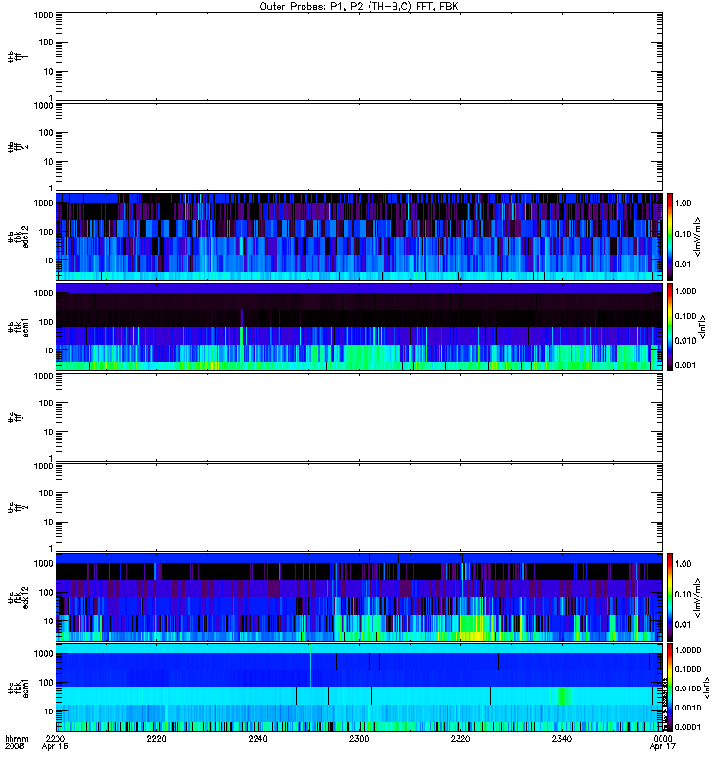Click the '2340' time axis label
The width and height of the screenshot is (718, 766).
[x=562, y=738]
